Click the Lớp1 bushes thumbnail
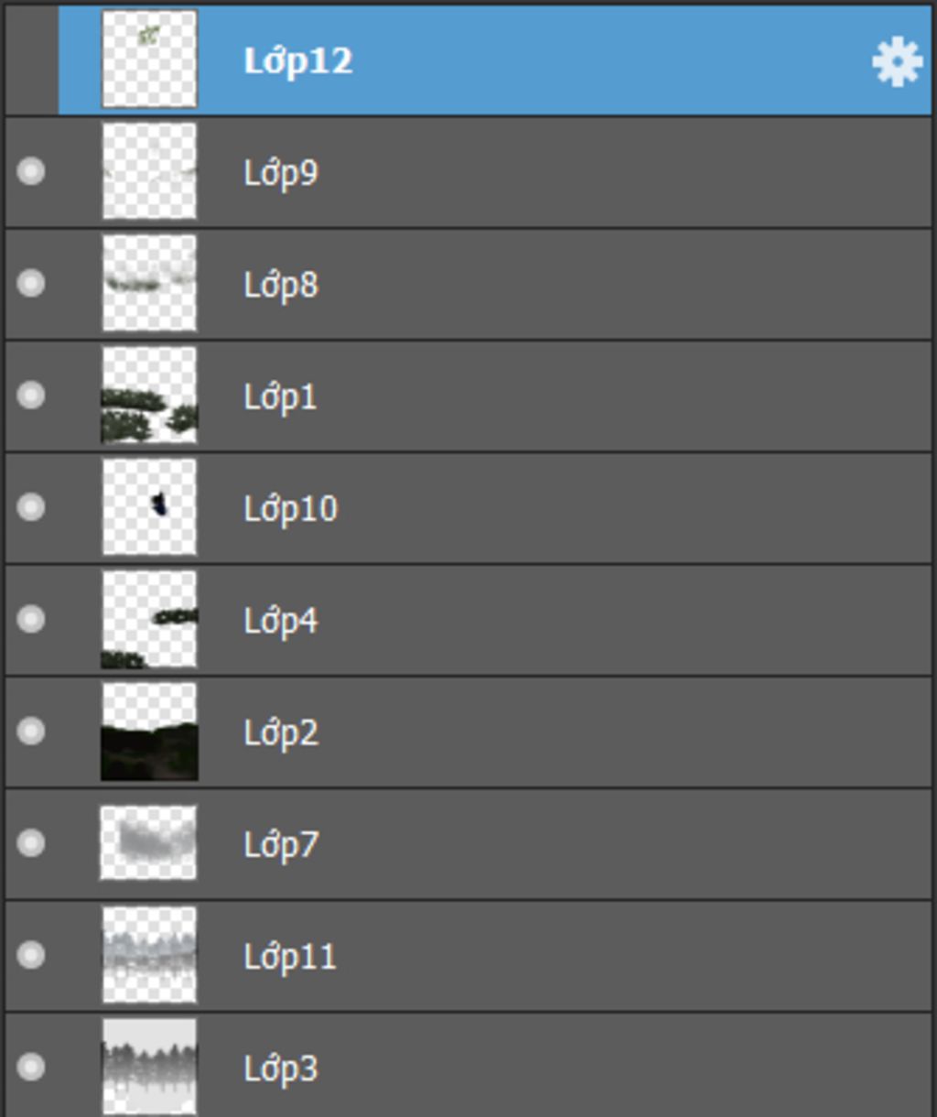Screen dimensions: 937x1117 pos(149,395)
